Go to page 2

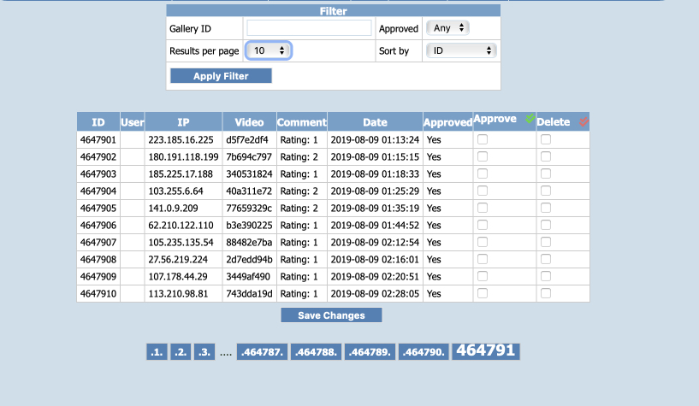(181, 351)
